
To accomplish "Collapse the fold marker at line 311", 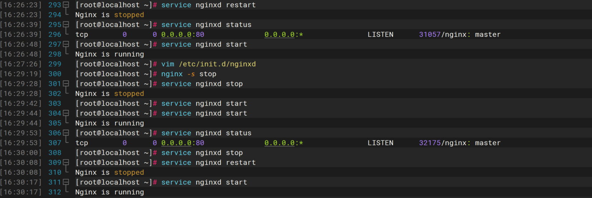I will [x=66, y=182].
